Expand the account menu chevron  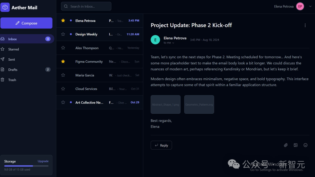pyautogui.click(x=310, y=6)
